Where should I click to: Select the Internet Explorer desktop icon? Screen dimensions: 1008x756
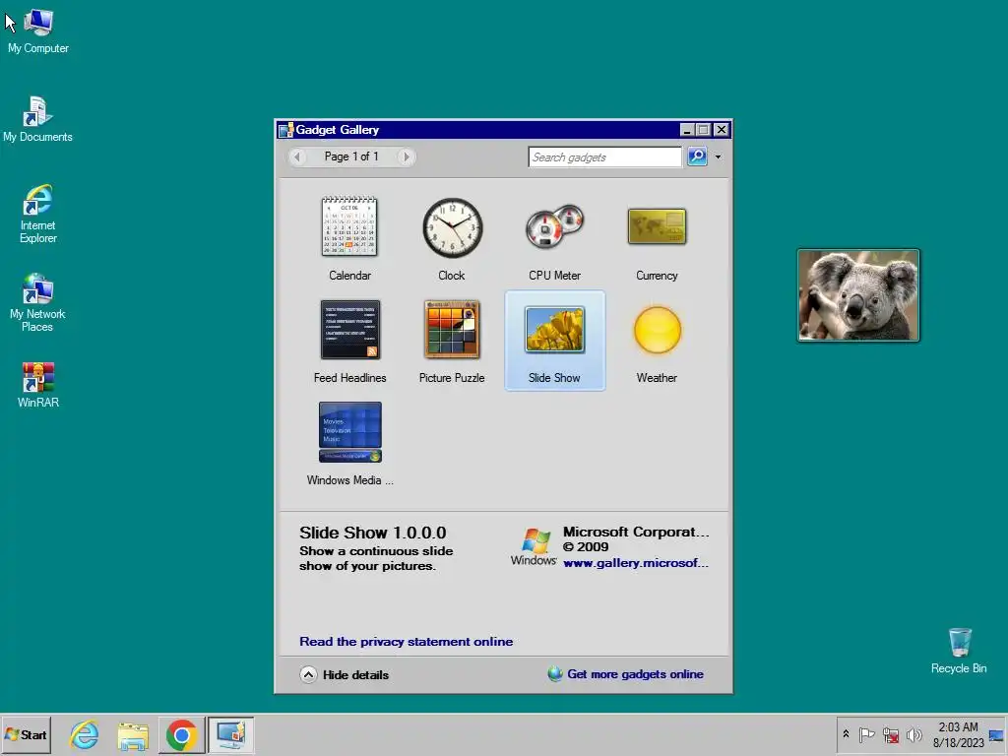pos(38,214)
